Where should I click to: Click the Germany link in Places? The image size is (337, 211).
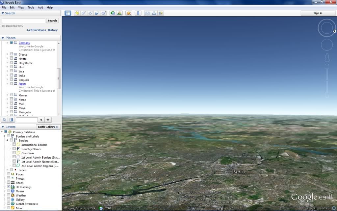tap(24, 43)
